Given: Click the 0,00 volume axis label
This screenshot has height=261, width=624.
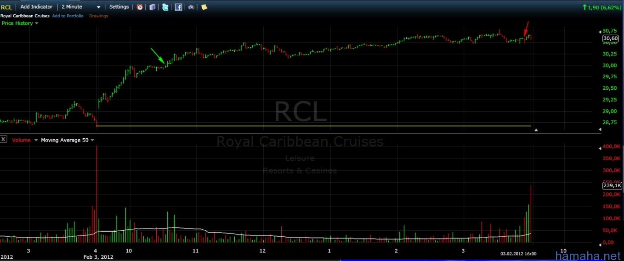Looking at the screenshot, I should 609,242.
